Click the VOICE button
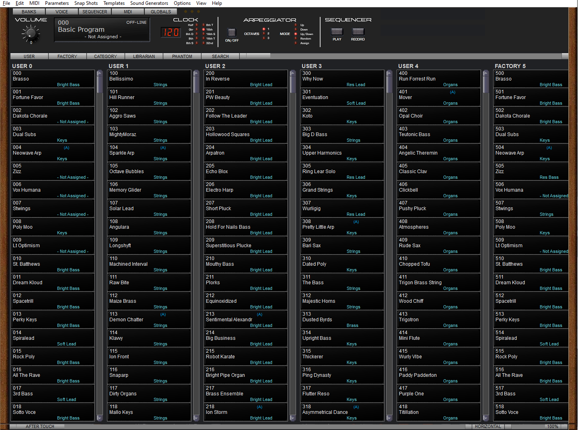This screenshot has height=430, width=578. [62, 12]
